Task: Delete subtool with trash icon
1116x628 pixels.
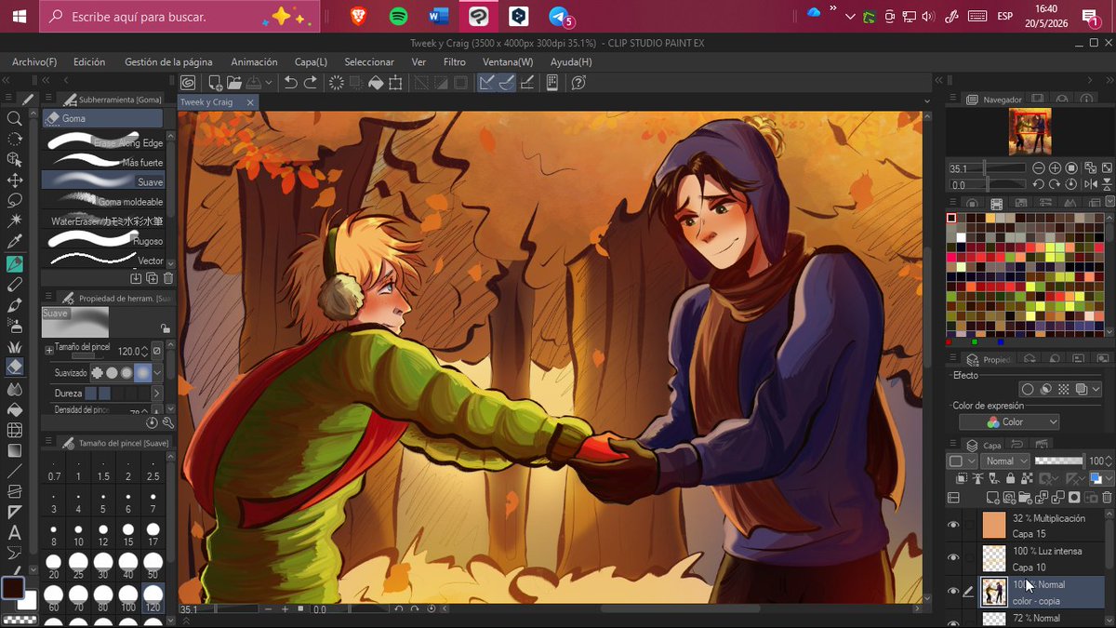Action: pyautogui.click(x=168, y=278)
